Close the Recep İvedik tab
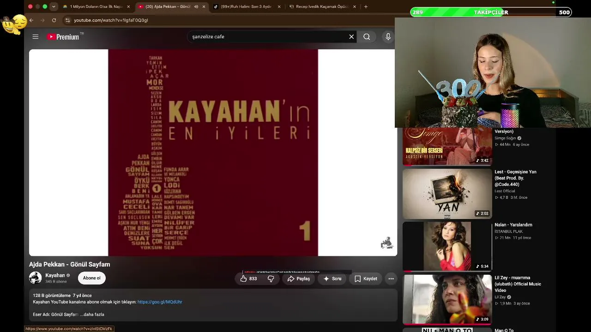591x332 pixels. [354, 6]
